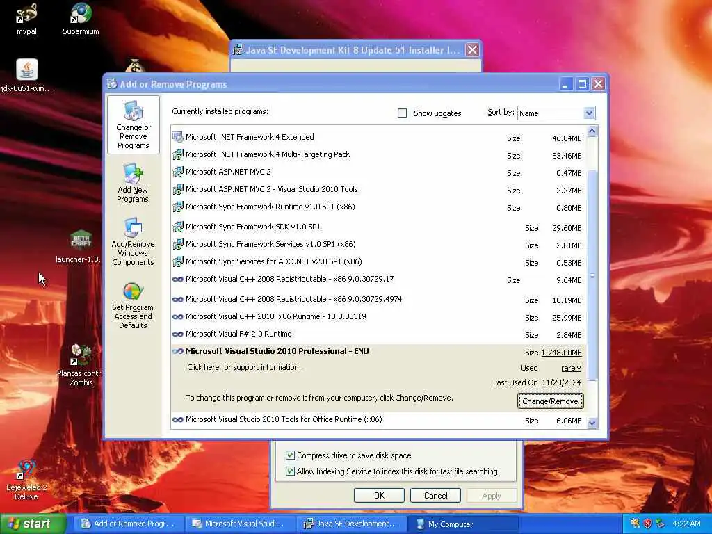
Task: Open Add/Remove Windows Components
Action: coord(133,242)
